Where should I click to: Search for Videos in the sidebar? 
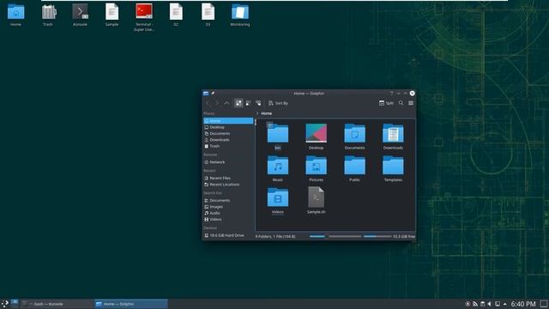coord(228,220)
